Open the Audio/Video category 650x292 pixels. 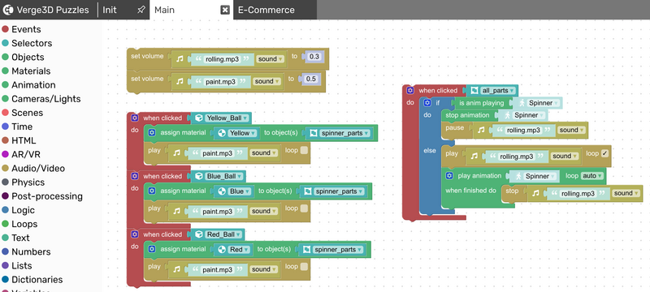(37, 169)
